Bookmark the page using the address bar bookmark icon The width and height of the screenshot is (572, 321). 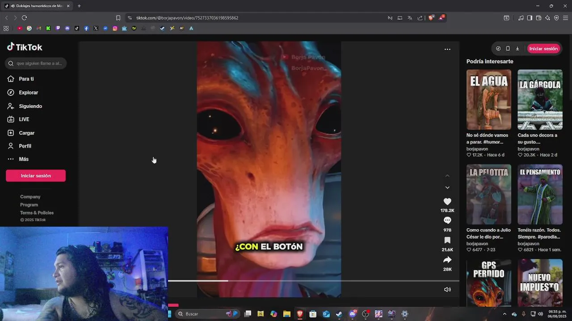click(x=118, y=18)
